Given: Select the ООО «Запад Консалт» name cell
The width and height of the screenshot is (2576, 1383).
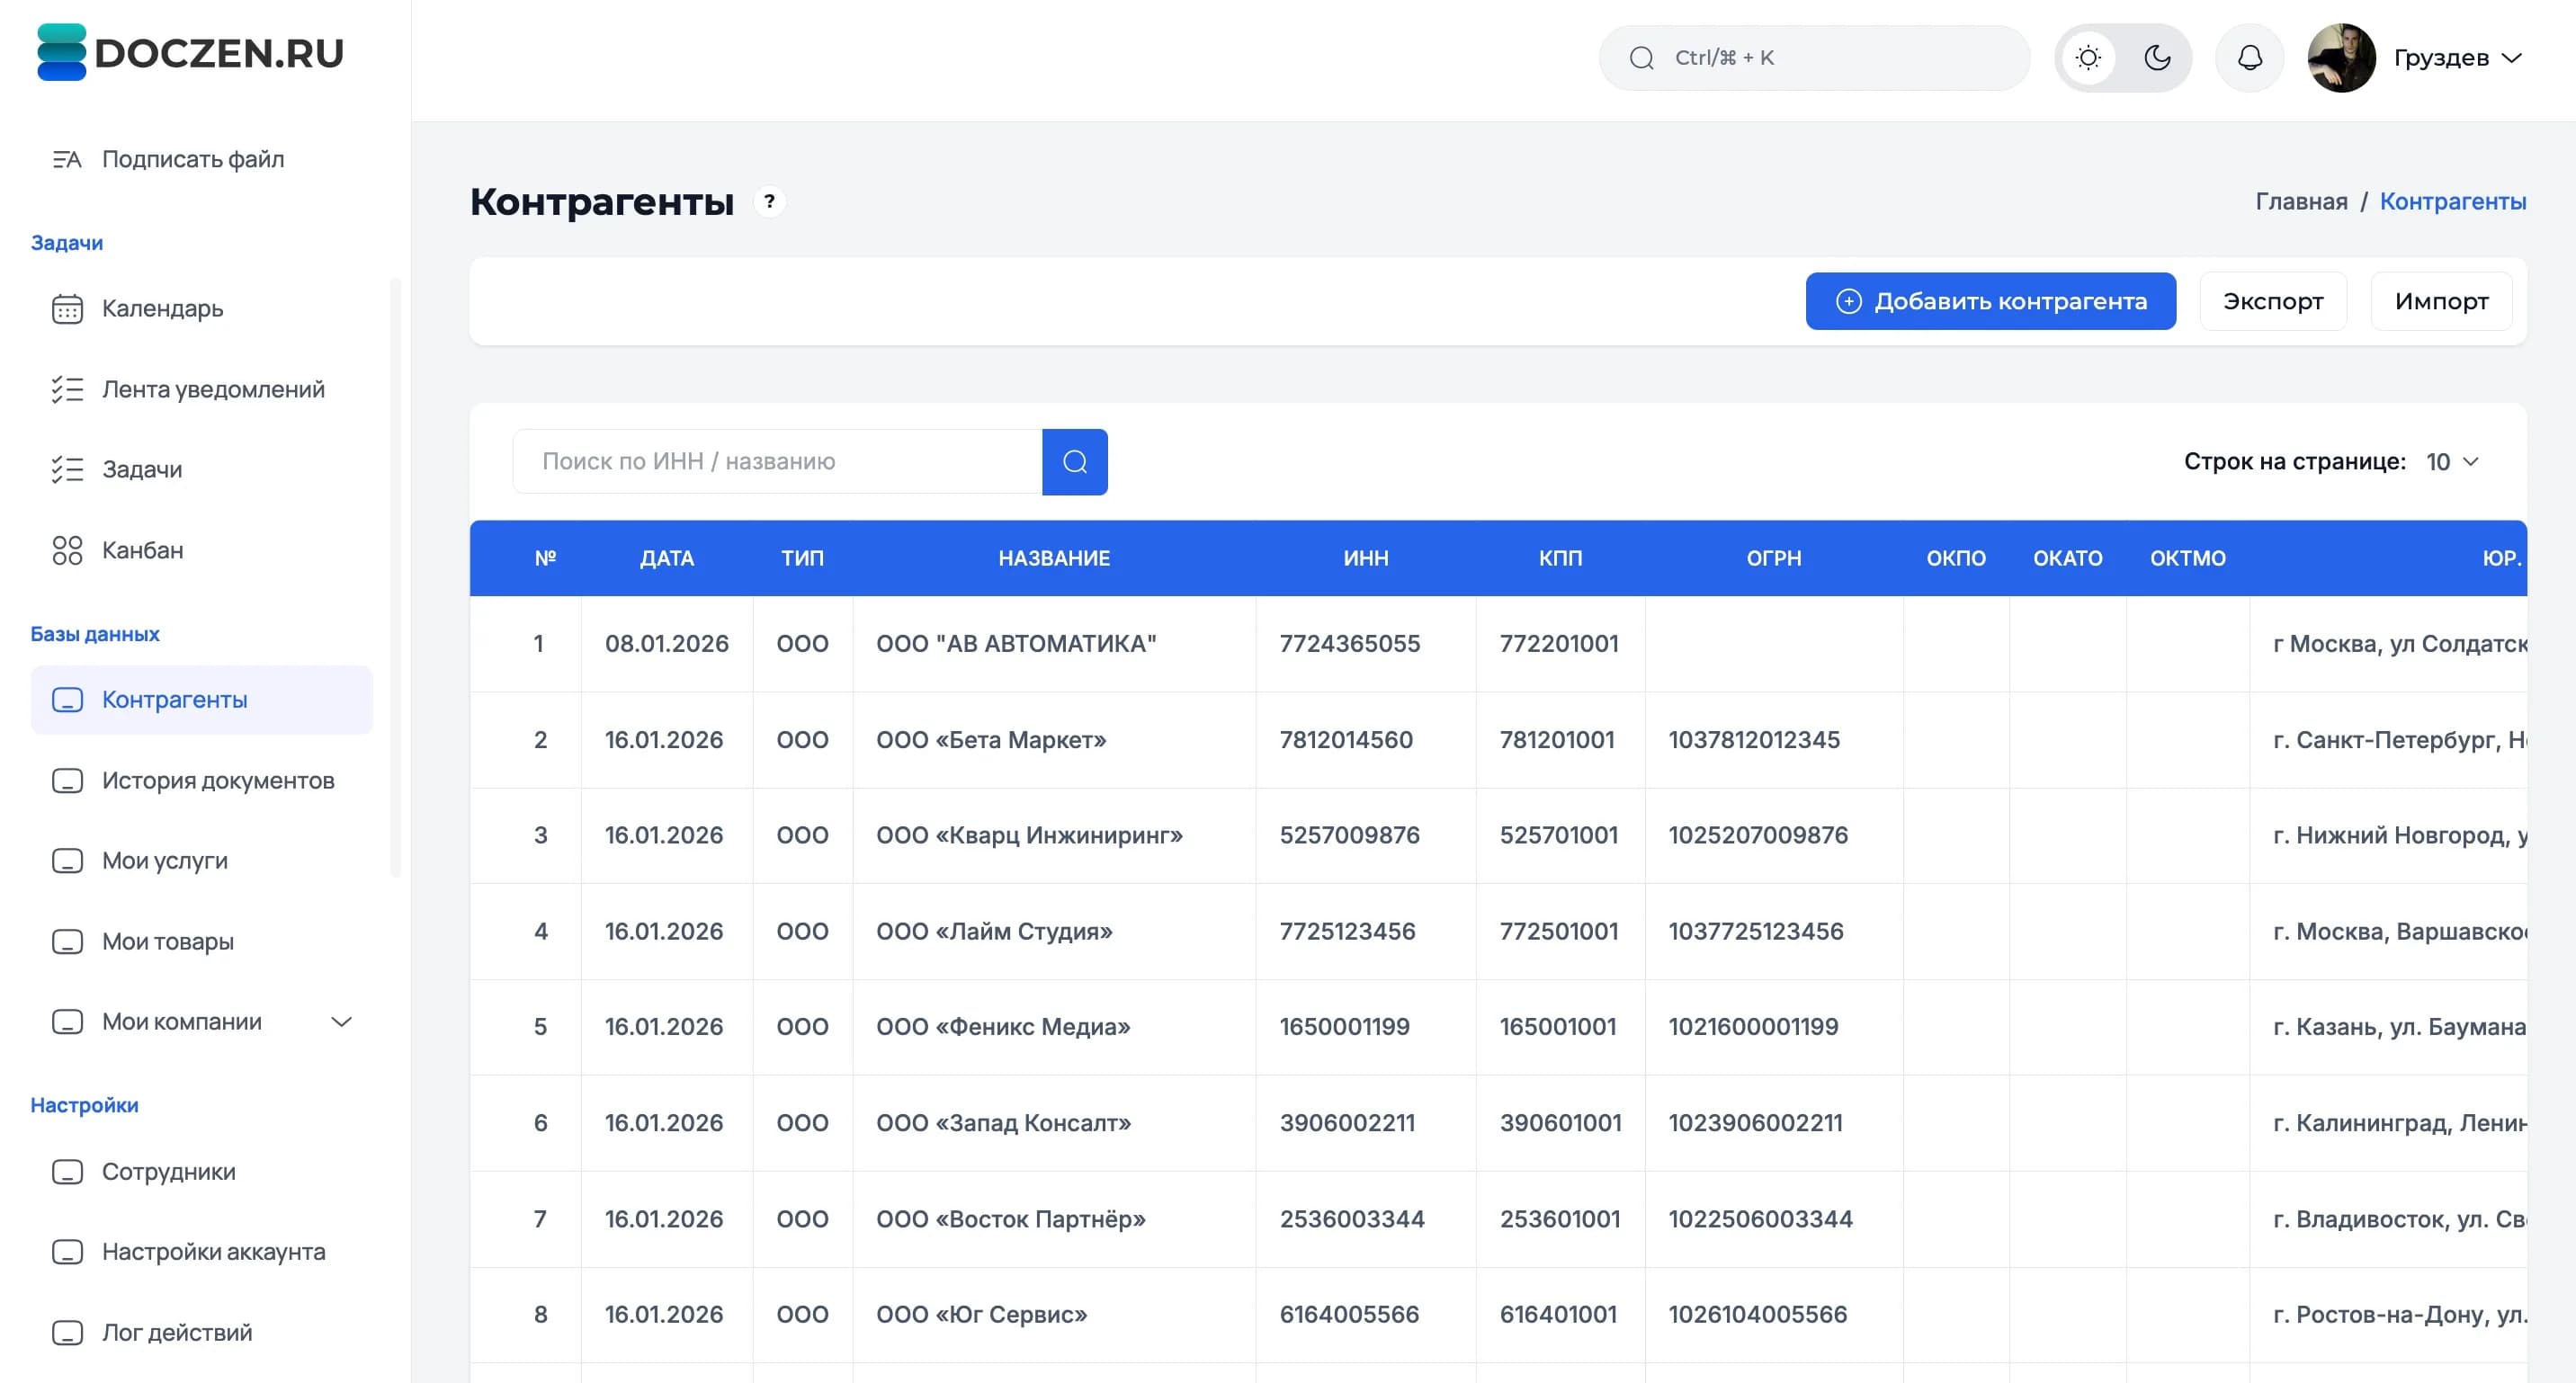Looking at the screenshot, I should click(x=1054, y=1123).
